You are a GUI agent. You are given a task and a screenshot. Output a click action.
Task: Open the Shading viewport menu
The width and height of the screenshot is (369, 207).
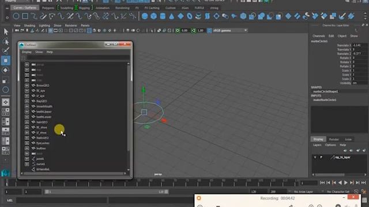coord(29,25)
